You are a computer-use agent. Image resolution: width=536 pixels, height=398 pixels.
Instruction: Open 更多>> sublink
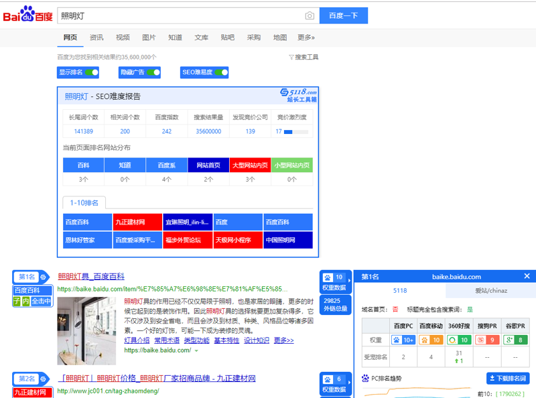283,340
